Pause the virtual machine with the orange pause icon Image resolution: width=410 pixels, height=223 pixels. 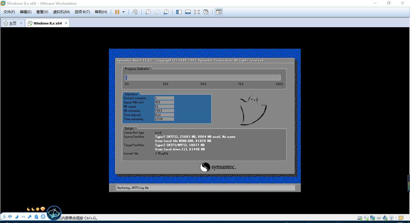[x=117, y=12]
